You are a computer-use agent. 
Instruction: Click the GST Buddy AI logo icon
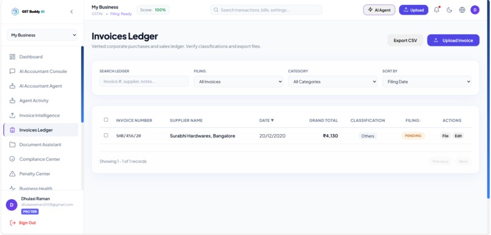[15, 12]
